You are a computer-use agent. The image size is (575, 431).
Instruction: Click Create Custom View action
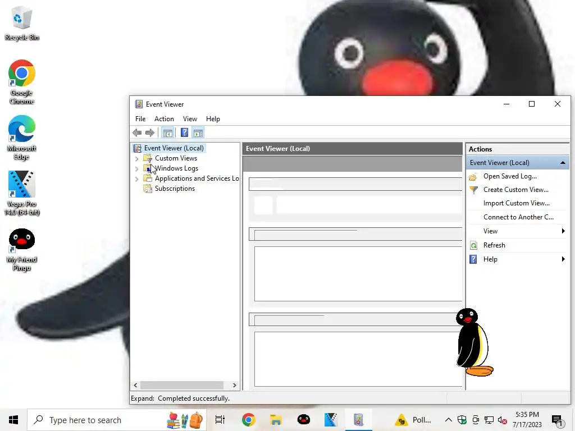click(x=516, y=190)
